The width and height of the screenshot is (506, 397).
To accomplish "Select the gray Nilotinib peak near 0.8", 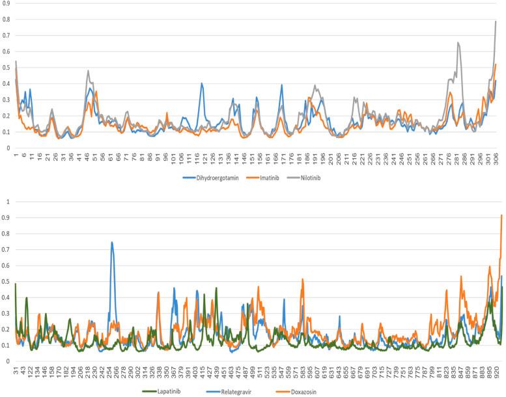I will [x=496, y=21].
